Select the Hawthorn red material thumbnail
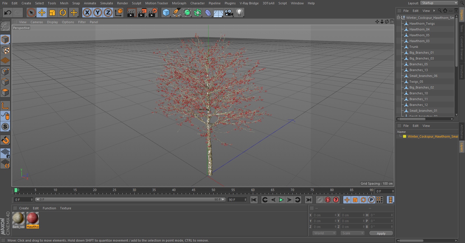The image size is (465, 243). coord(33,218)
